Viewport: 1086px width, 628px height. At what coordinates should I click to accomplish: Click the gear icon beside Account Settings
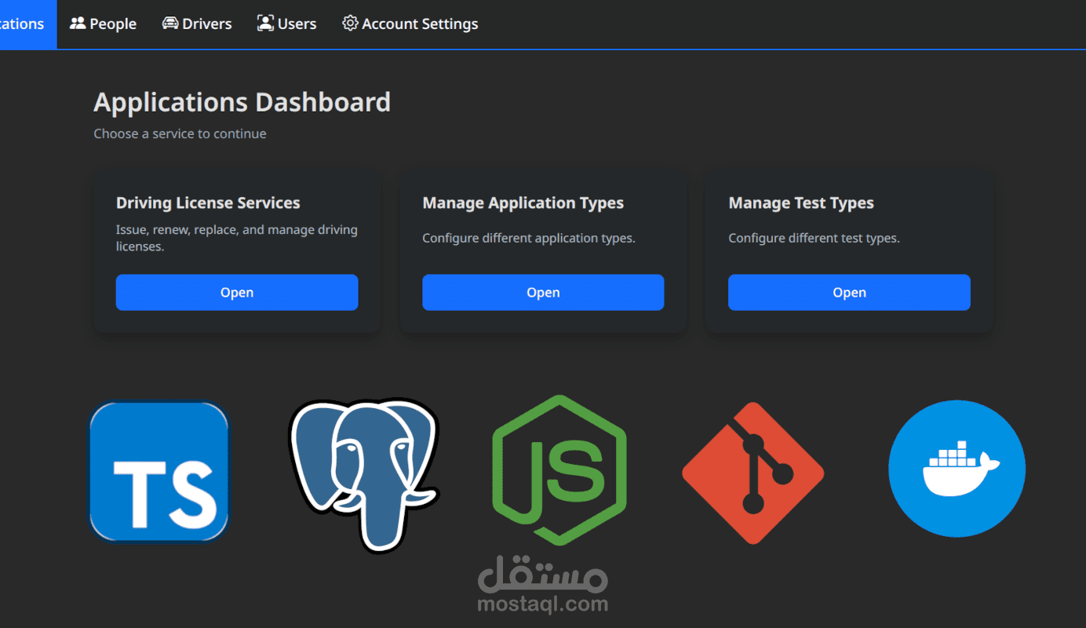(350, 24)
